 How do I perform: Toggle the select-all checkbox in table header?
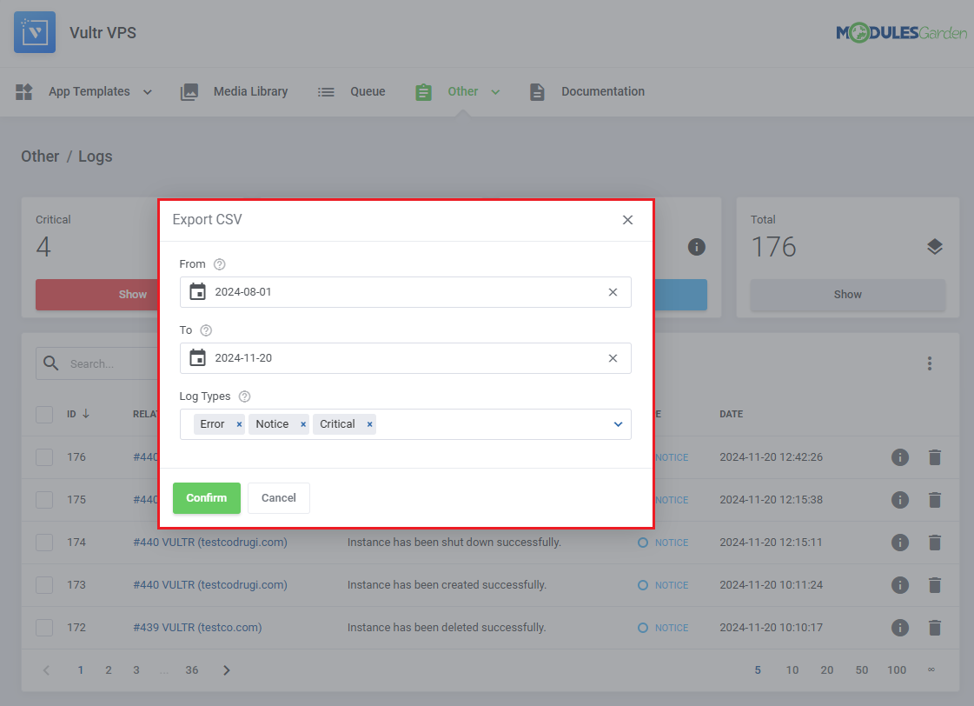point(44,414)
